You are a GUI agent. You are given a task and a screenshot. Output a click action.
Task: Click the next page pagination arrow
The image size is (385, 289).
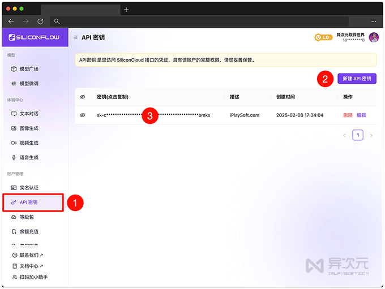pos(371,135)
